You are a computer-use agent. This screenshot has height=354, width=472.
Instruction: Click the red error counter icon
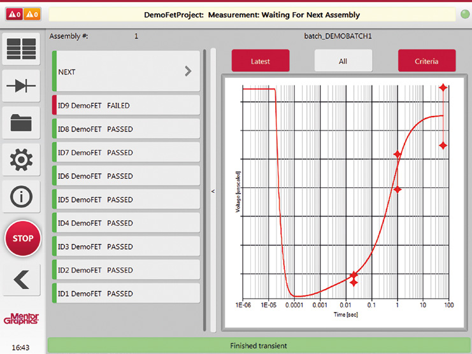(x=15, y=14)
